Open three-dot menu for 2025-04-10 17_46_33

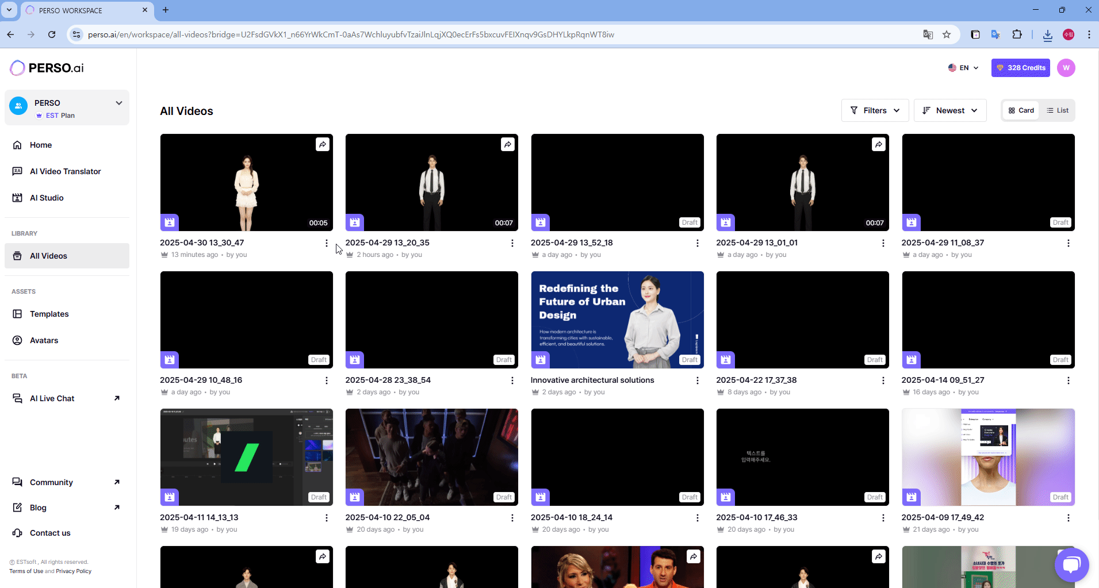[883, 518]
